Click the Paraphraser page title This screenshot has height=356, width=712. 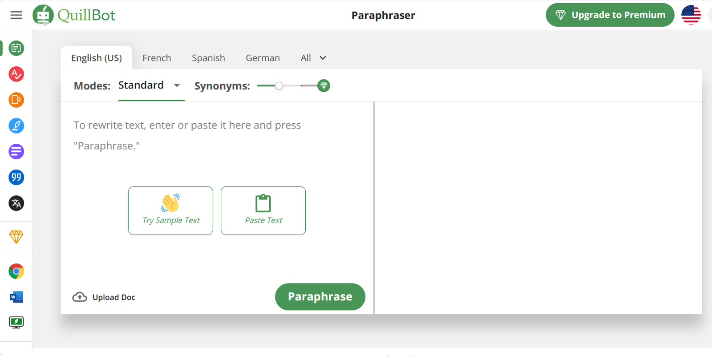383,15
